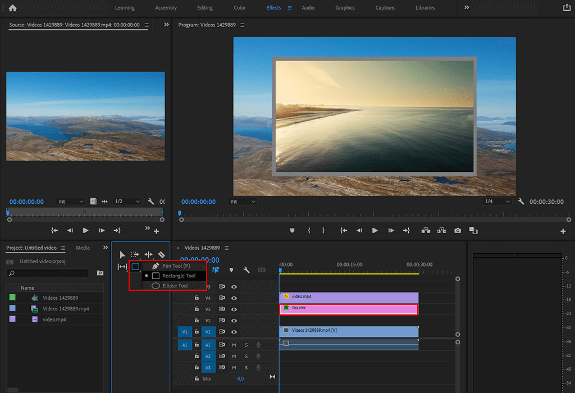Click Program monitor Go to In

click(x=344, y=230)
